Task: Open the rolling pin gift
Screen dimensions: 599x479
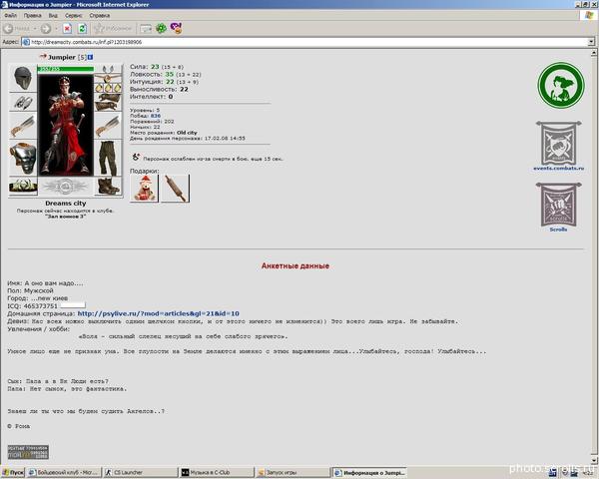Action: tap(176, 188)
